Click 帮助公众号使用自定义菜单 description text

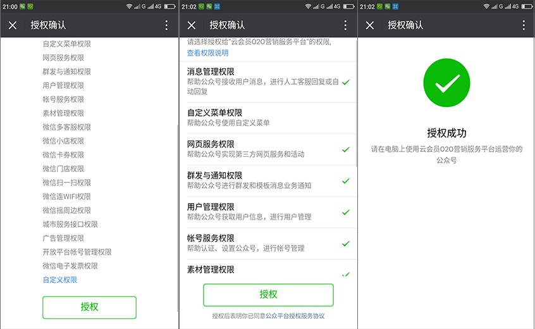(x=228, y=123)
